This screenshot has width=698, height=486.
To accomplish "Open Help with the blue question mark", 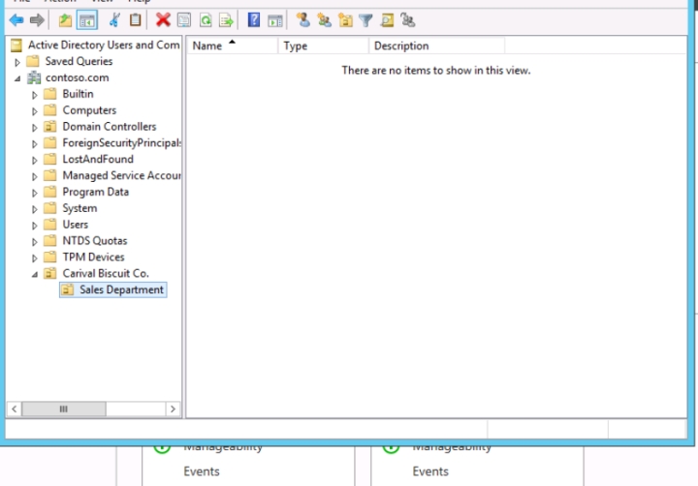I will [254, 20].
